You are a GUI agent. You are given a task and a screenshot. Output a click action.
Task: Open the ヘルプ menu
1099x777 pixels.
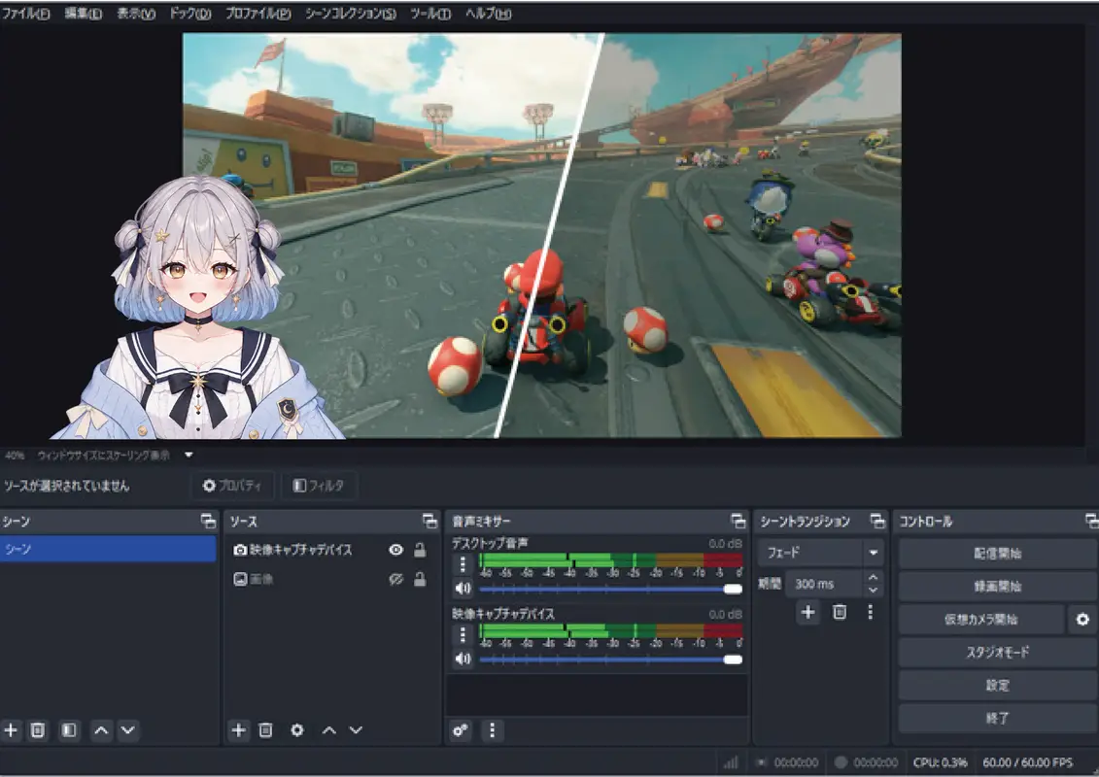489,14
